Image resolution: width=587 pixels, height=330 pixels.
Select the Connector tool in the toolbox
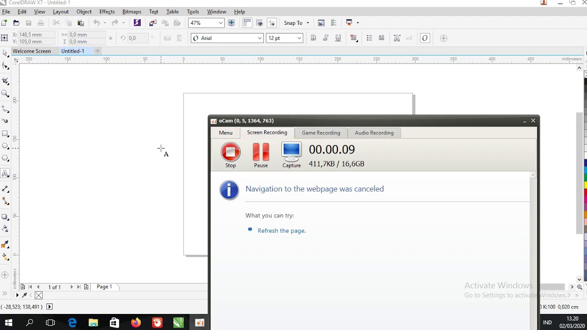point(5,201)
